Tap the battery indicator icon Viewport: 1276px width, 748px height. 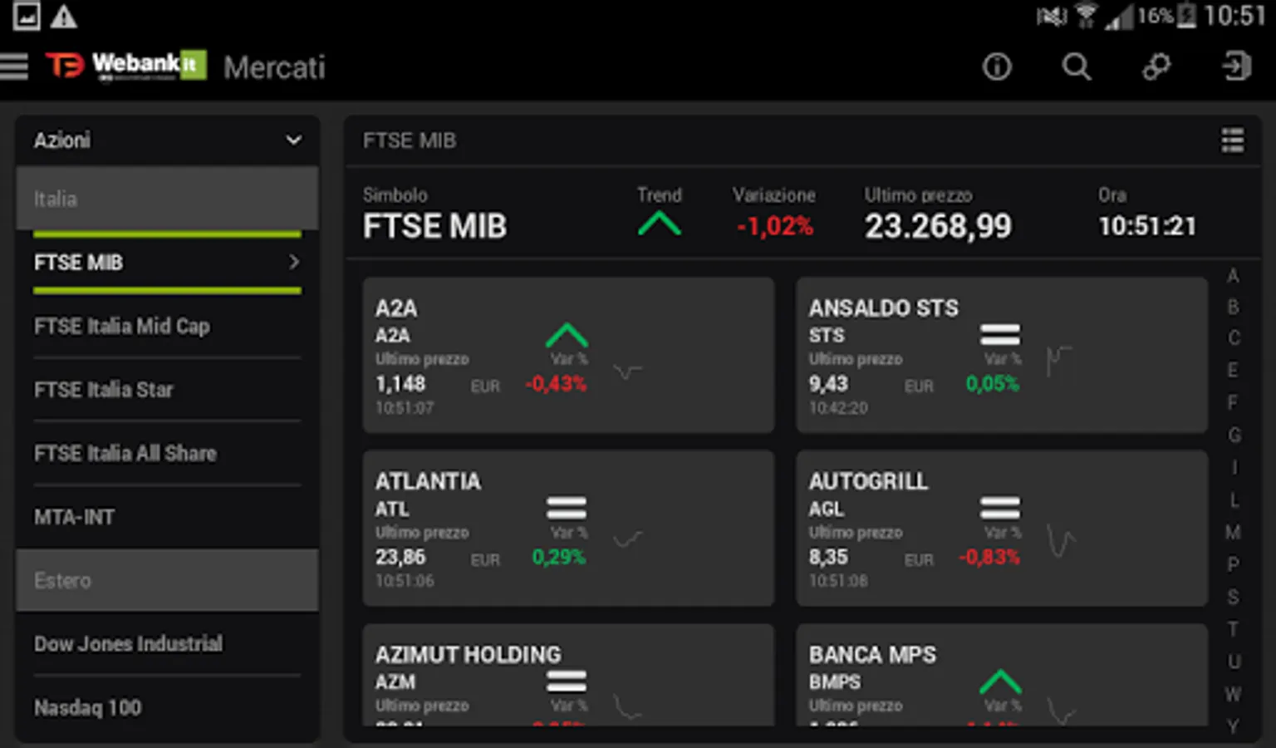point(1187,16)
